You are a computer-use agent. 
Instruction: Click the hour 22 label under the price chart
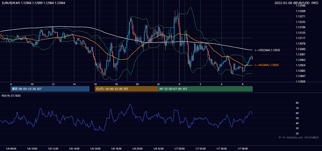[158, 84]
